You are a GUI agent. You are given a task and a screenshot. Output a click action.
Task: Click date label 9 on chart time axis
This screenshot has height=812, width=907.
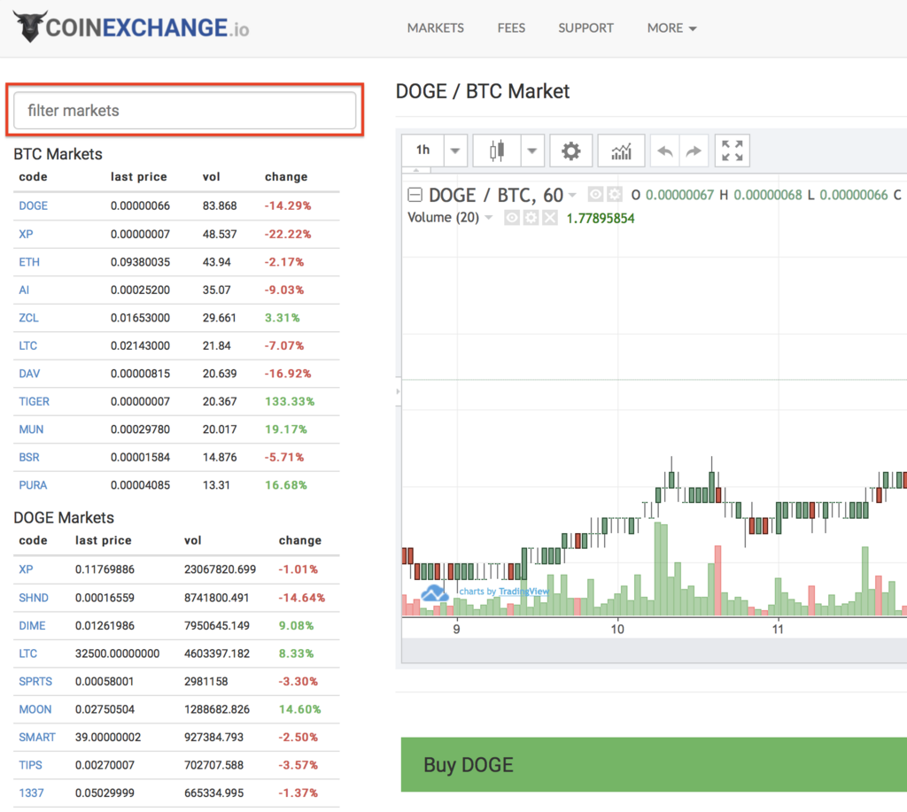click(x=456, y=629)
